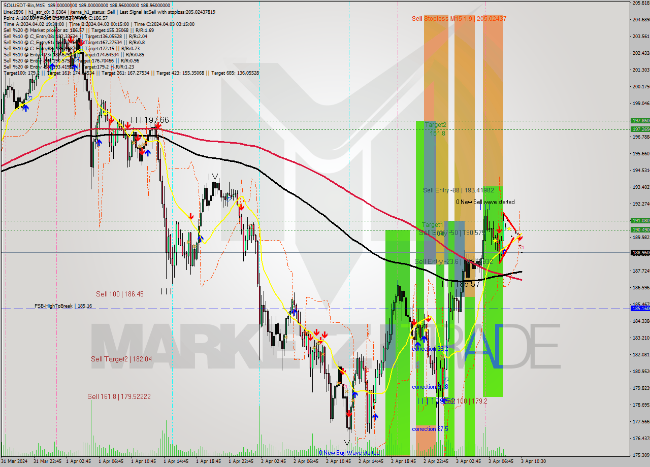
Task: Click 182.082 on the price axis
Action: 641,354
